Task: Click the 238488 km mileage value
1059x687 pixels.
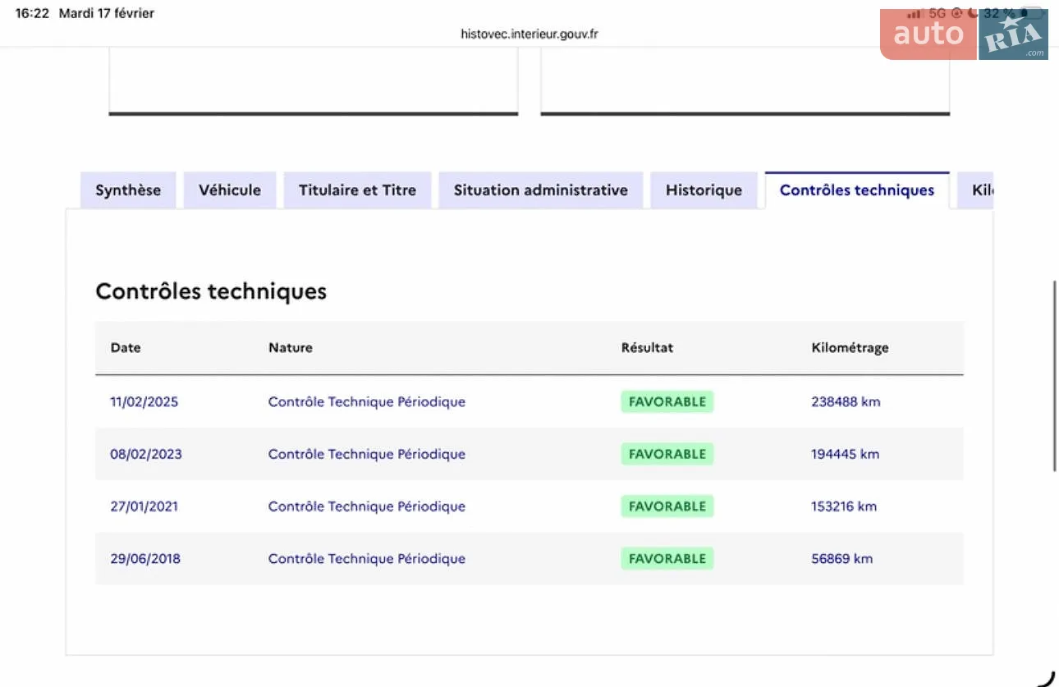Action: pos(846,402)
